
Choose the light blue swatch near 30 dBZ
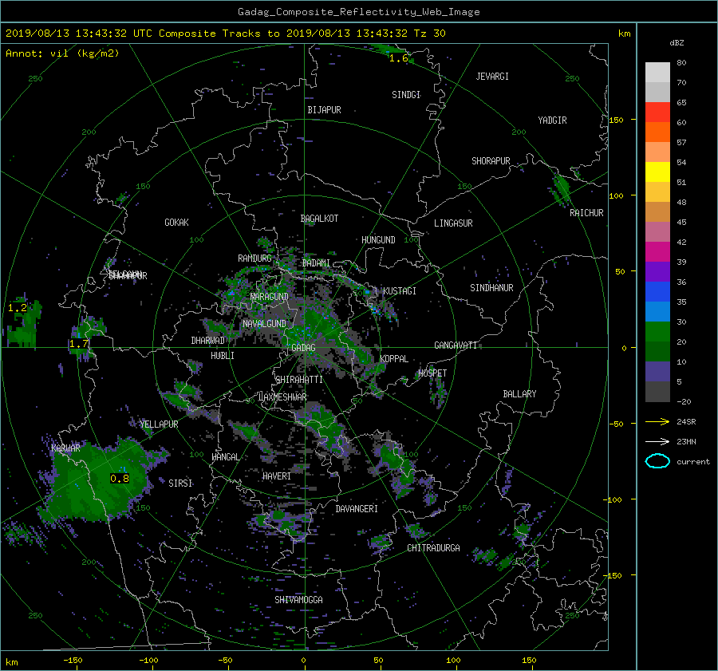point(657,311)
